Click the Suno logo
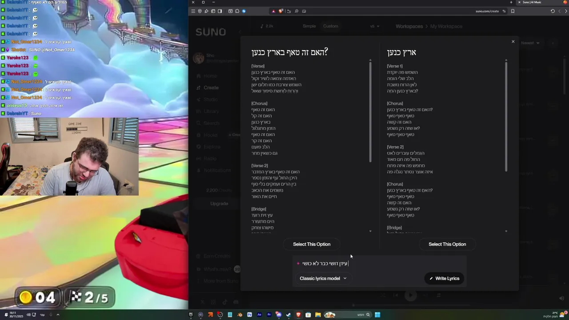569x320 pixels. pyautogui.click(x=211, y=32)
